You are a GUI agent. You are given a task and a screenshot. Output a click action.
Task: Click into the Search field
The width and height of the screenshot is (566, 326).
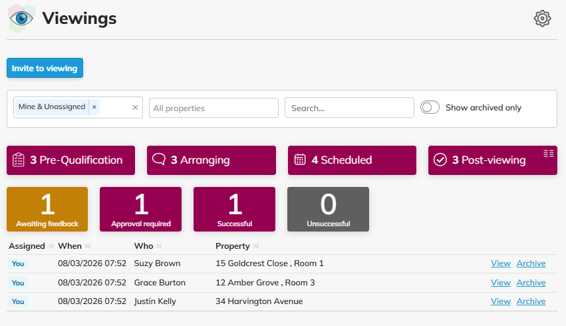pos(349,108)
